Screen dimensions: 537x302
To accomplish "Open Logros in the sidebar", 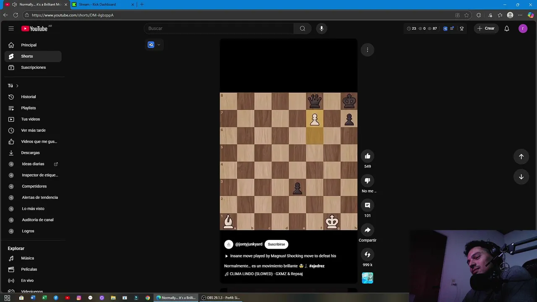I will (x=33, y=231).
